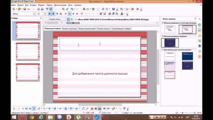Collapse 'Доступные для использования' section
213x120 pixels.
click(163, 50)
